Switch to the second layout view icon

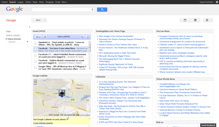[195, 20]
